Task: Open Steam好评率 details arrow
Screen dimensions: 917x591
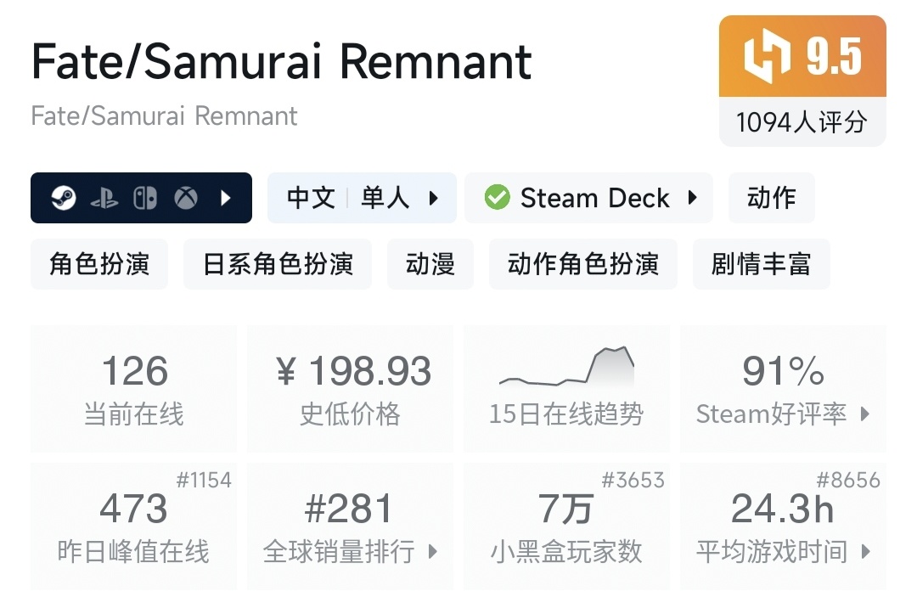Action: [x=865, y=414]
